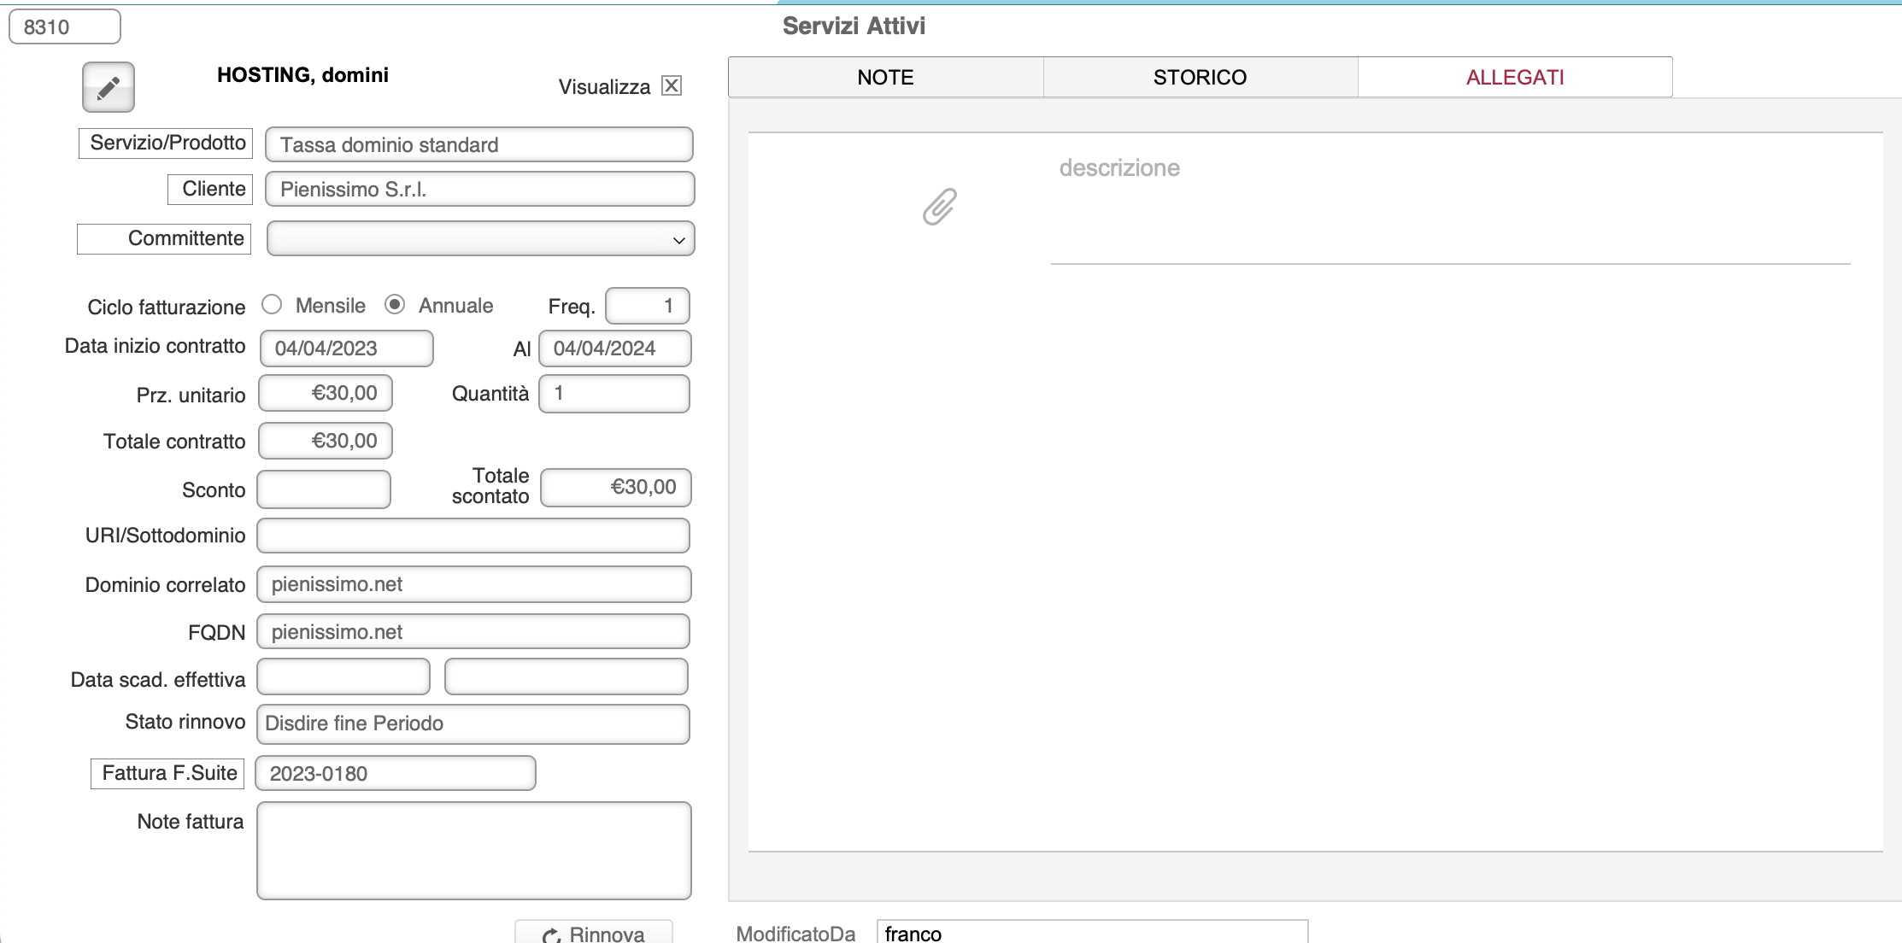The width and height of the screenshot is (1902, 943).
Task: Click the Stato rinnovo field
Action: tap(473, 723)
